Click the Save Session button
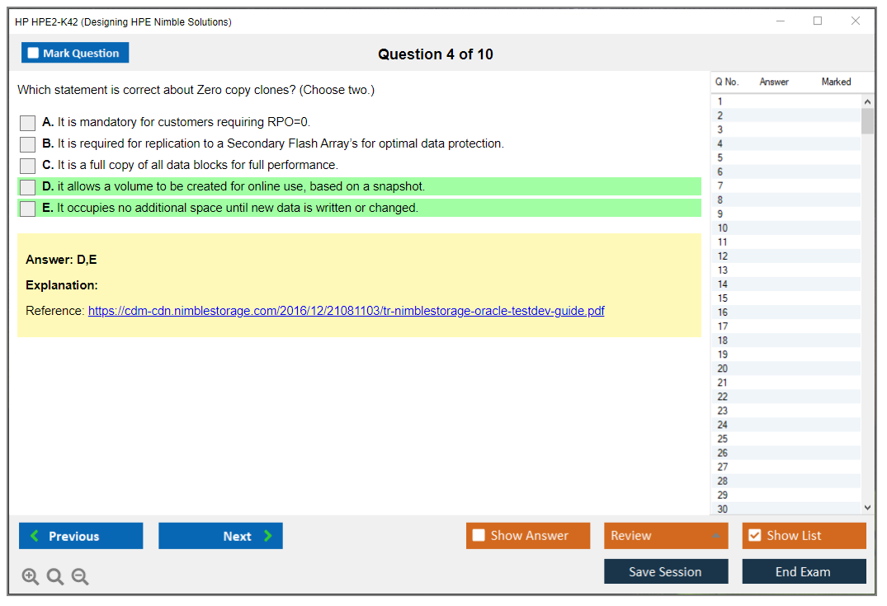Screen dimensions: 887x606 coord(666,571)
